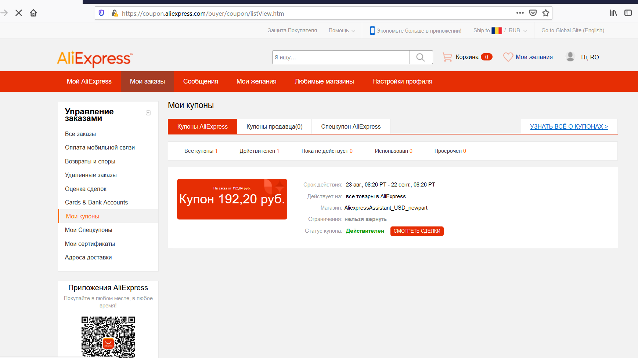Open Удалённые заказы in sidebar

[x=91, y=175]
